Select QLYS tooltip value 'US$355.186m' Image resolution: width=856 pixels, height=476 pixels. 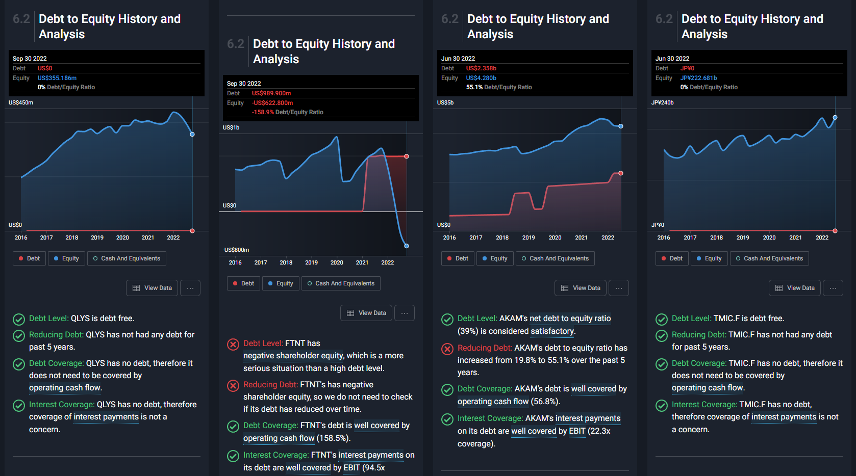coord(57,78)
